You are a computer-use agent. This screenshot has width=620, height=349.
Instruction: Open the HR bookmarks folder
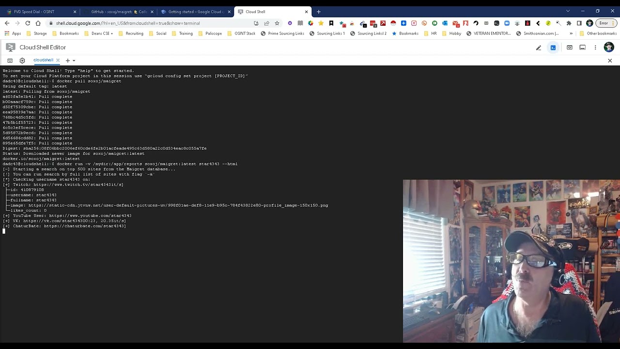pos(430,33)
